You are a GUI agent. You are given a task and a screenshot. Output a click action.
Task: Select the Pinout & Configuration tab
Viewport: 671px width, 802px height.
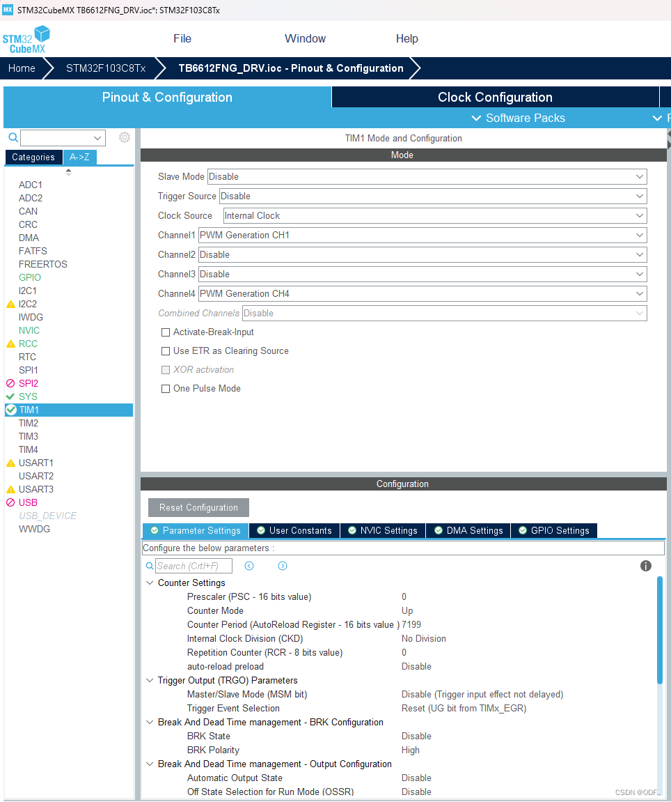pos(167,97)
